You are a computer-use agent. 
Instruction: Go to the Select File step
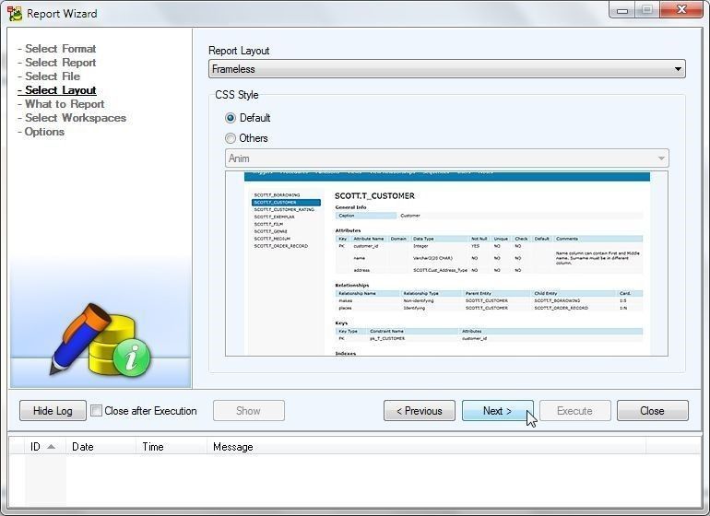pos(49,76)
